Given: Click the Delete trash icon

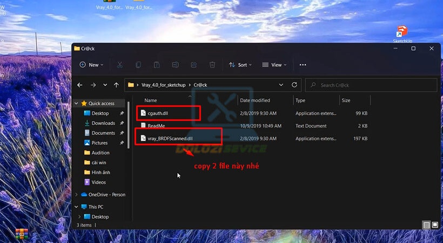Looking at the screenshot, I should (212, 65).
